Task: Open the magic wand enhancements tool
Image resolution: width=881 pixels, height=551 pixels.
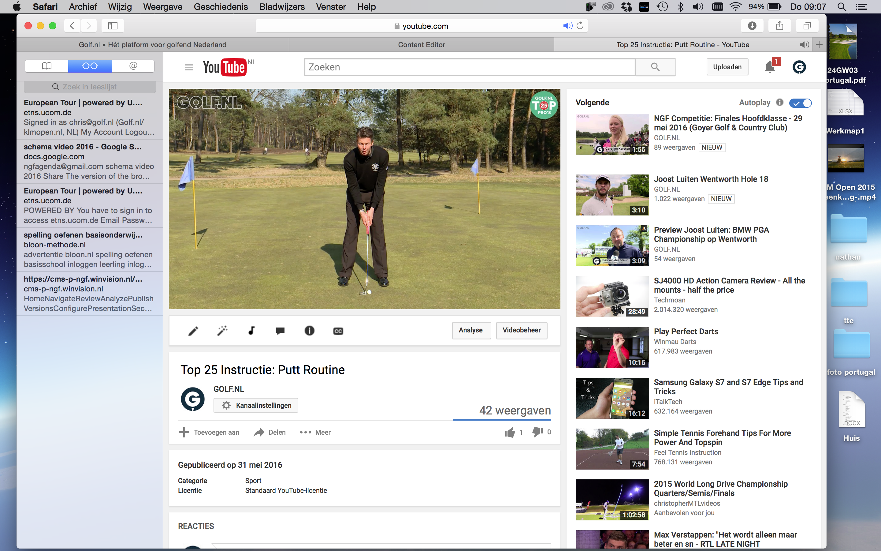Action: 222,331
